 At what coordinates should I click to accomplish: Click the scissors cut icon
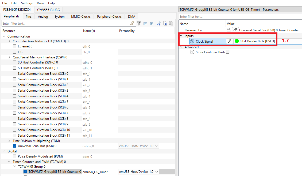(x=159, y=24)
